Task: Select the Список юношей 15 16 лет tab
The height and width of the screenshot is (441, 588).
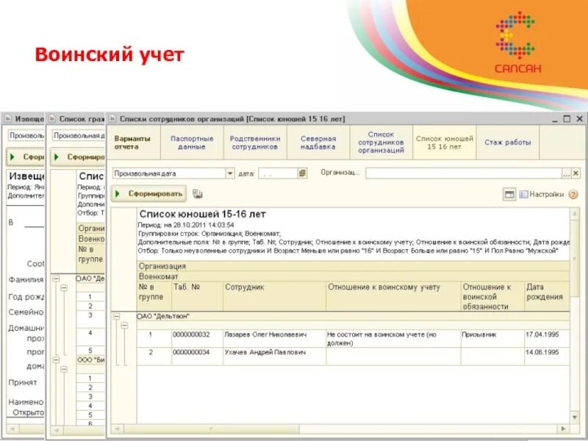Action: click(444, 143)
